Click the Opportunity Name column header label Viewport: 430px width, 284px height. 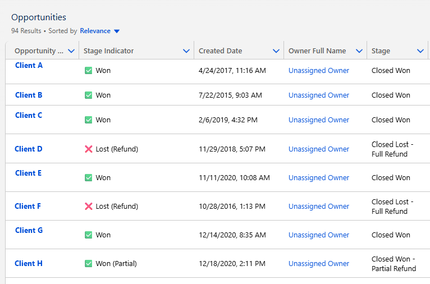tap(39, 51)
